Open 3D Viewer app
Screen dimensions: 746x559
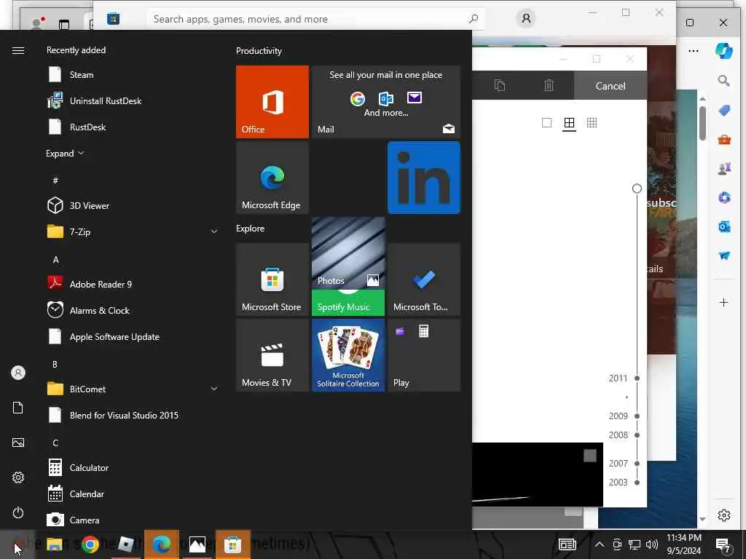coord(131,205)
